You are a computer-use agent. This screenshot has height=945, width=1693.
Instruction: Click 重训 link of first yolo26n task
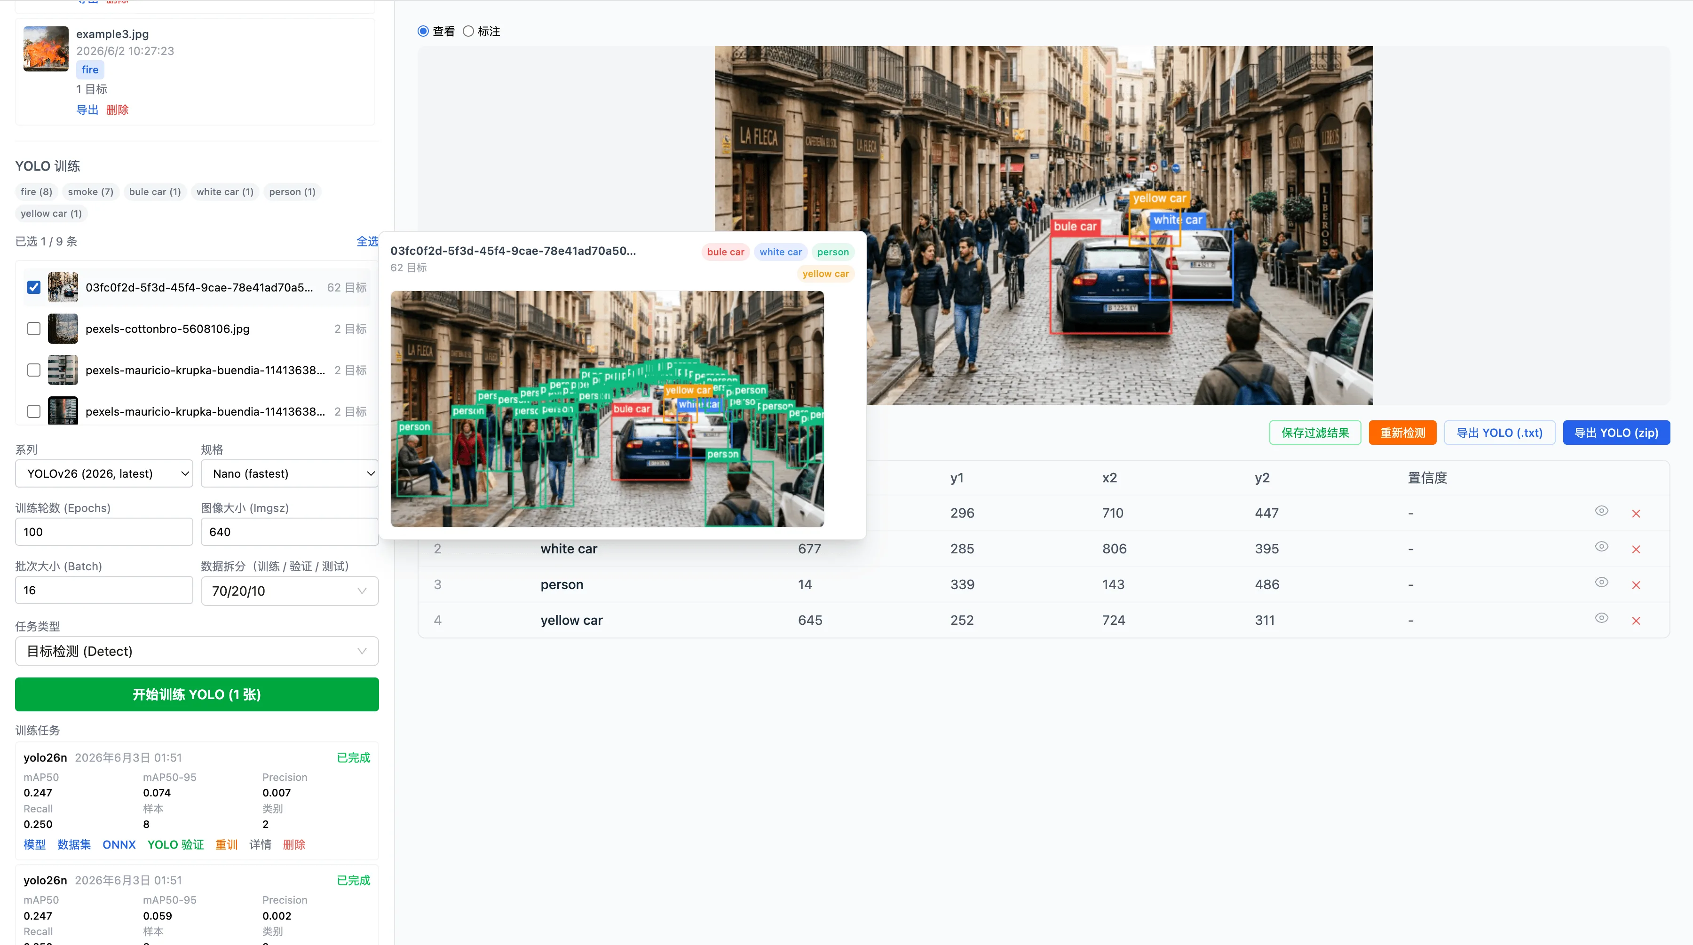pos(226,844)
